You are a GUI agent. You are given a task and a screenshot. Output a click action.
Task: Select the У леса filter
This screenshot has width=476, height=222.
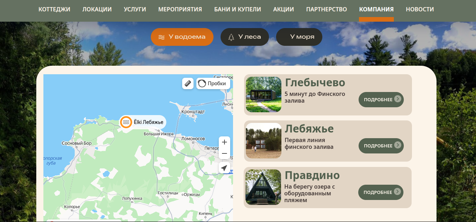point(244,37)
